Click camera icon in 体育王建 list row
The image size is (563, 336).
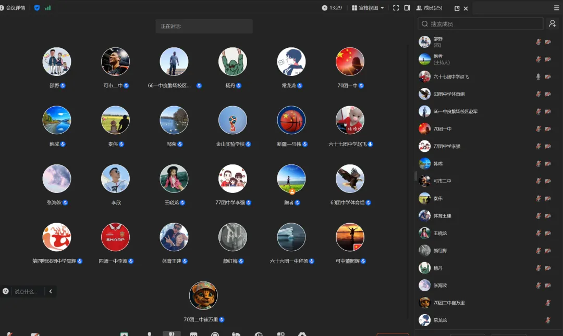pos(547,216)
